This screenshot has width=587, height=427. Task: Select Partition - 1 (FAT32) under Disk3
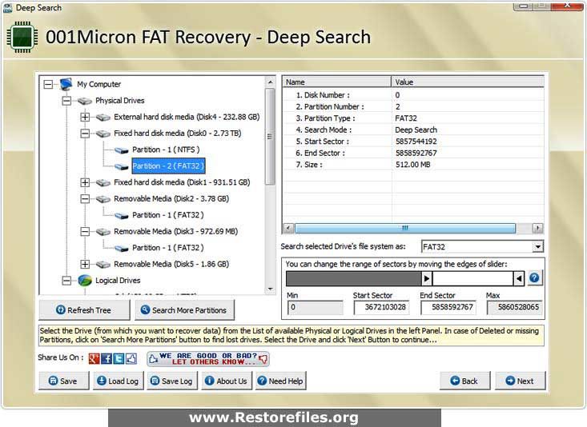(167, 248)
